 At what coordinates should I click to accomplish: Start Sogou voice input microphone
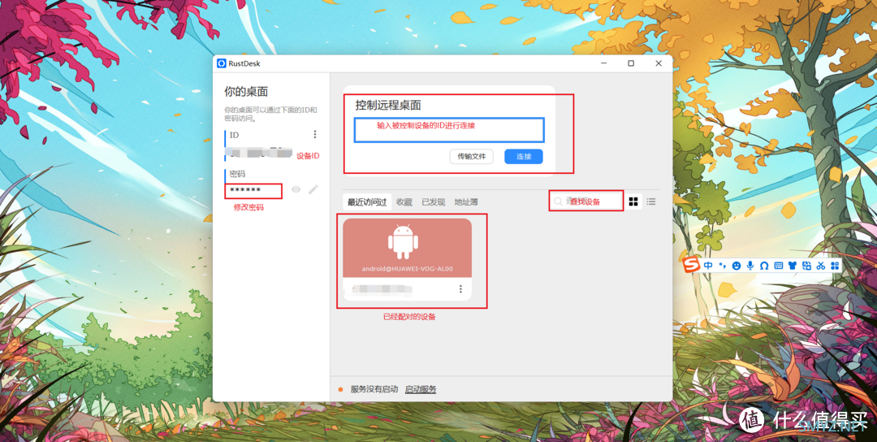[750, 266]
